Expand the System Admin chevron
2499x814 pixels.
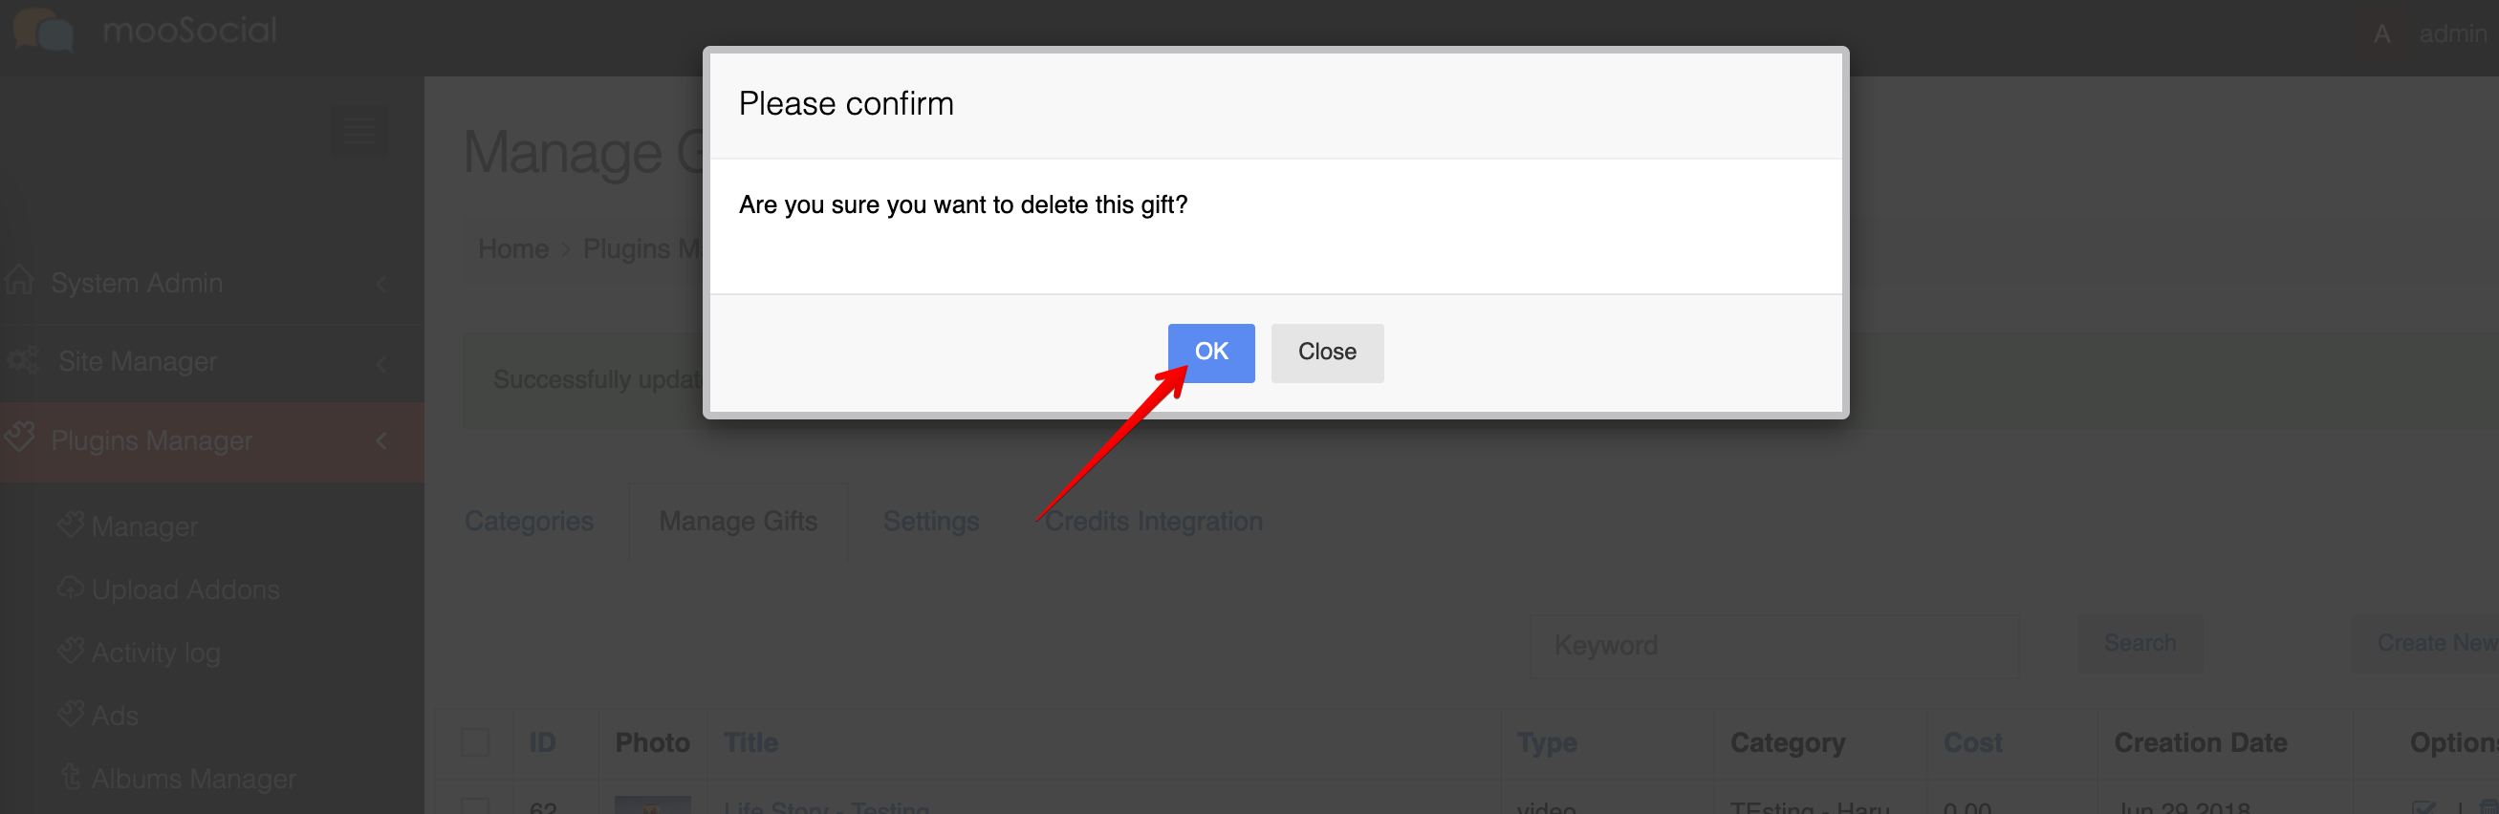381,283
